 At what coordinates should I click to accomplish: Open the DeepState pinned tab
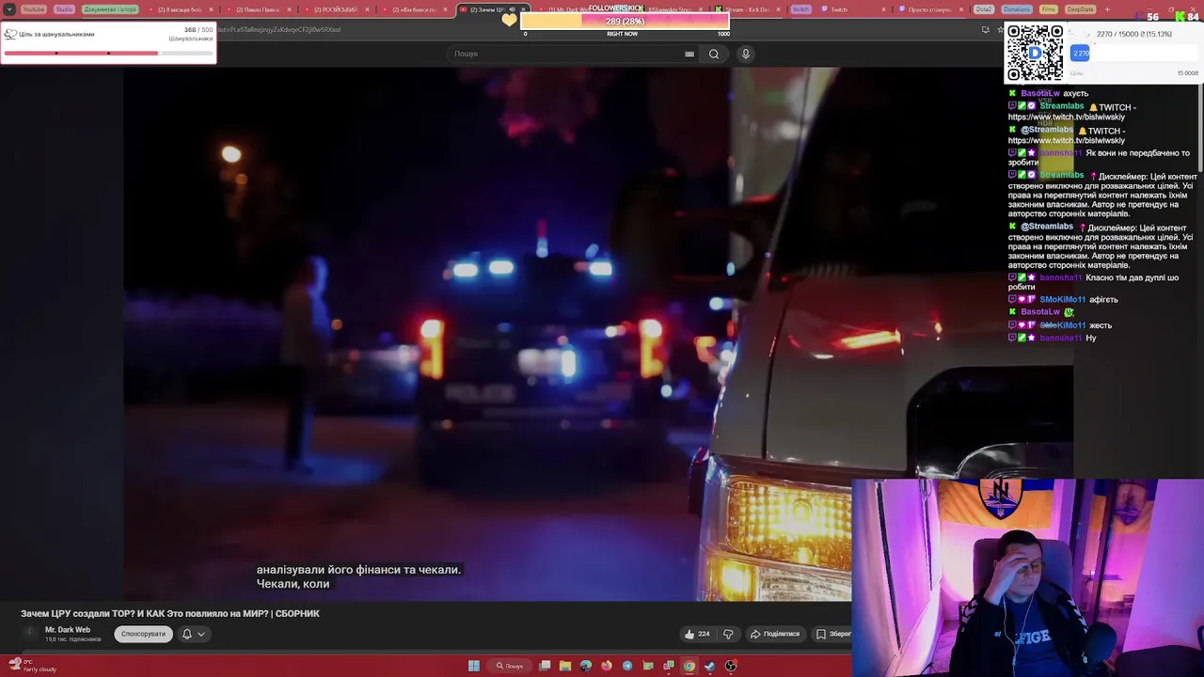[1081, 9]
